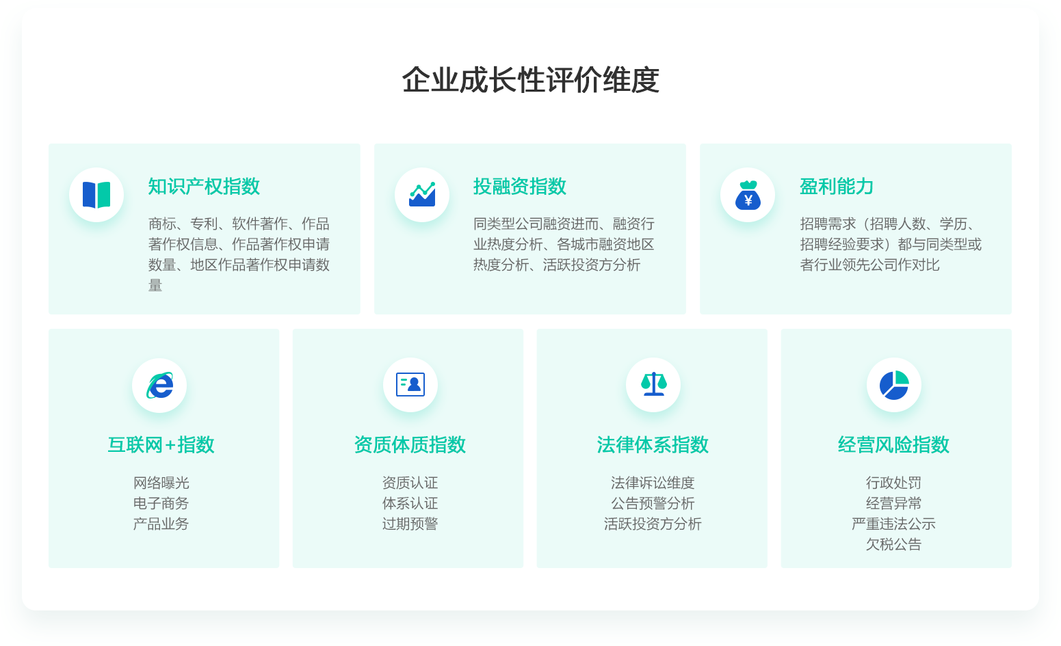Click the description starting with 招聘需求（招聘人数
The width and height of the screenshot is (1061, 646).
[x=891, y=244]
